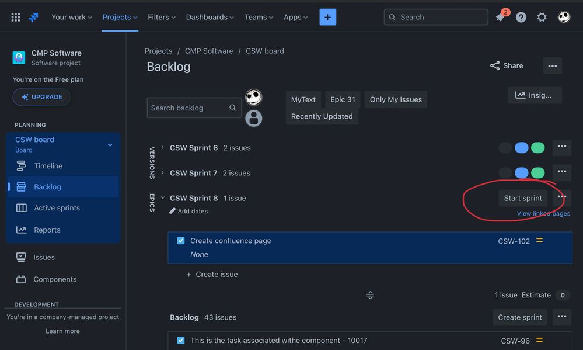Open the EPICS side panel tab
The width and height of the screenshot is (583, 350).
(152, 203)
